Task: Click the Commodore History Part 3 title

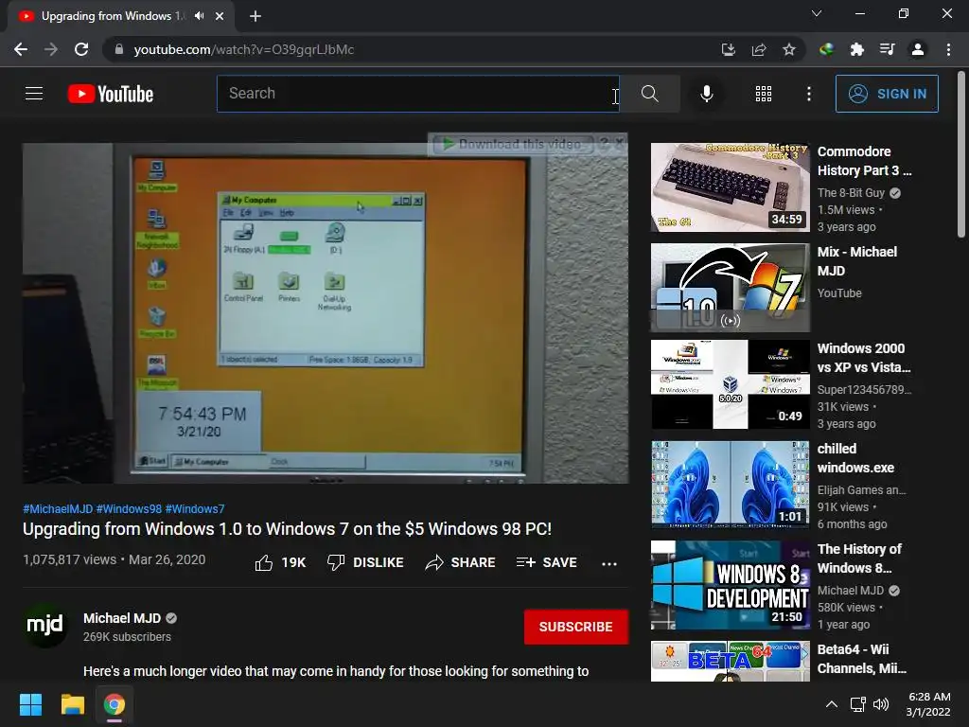Action: point(864,161)
